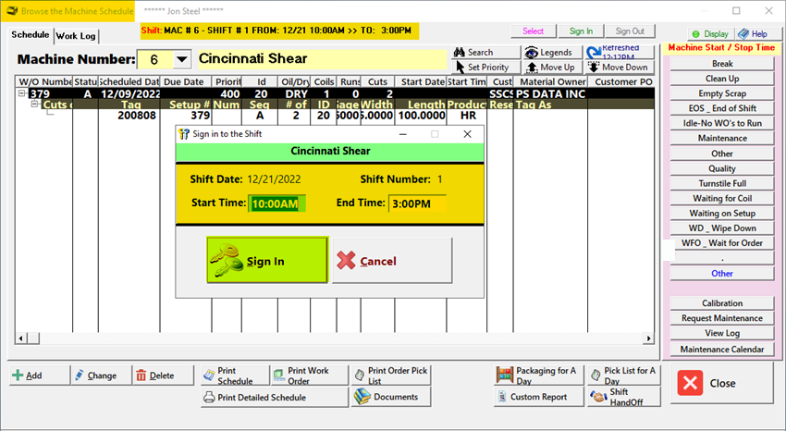Switch to the Work Log tab
Image resolution: width=786 pixels, height=431 pixels.
coord(76,35)
